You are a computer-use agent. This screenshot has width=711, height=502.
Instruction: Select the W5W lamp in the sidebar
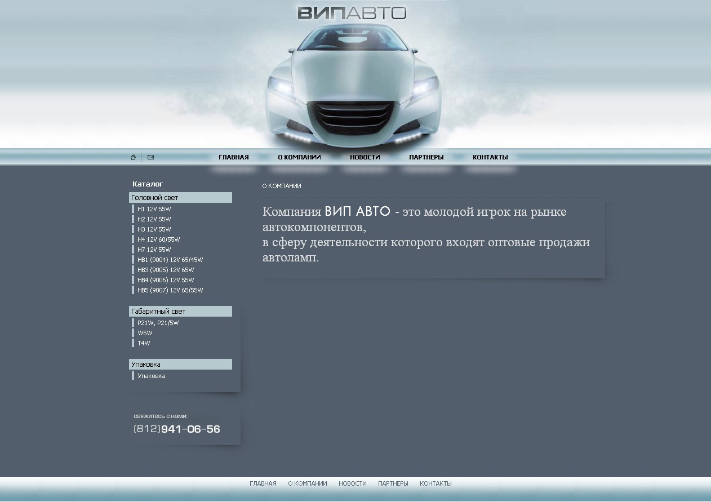tap(145, 332)
